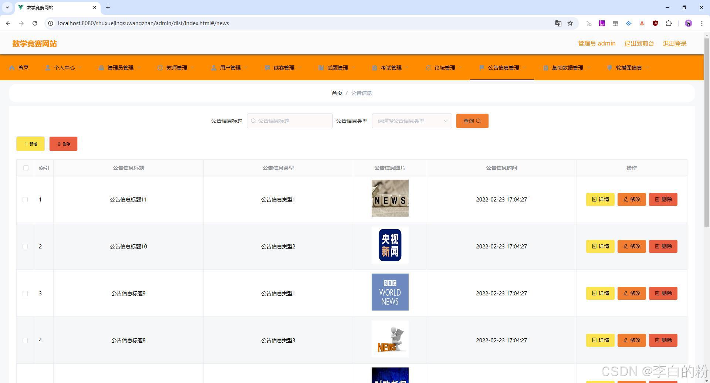The height and width of the screenshot is (383, 710).
Task: Close the 数学竞赛网站 browser tab
Action: coord(95,7)
